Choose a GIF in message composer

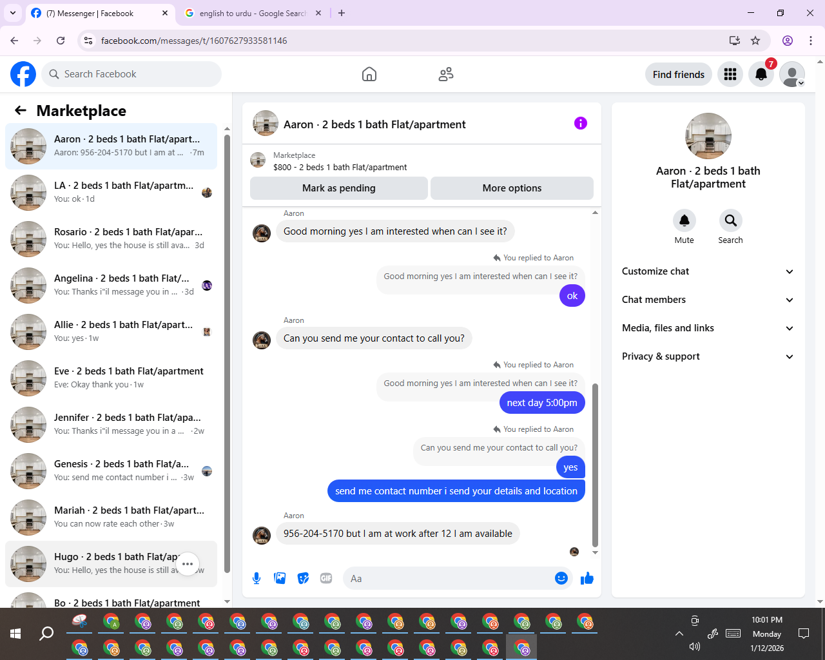326,578
